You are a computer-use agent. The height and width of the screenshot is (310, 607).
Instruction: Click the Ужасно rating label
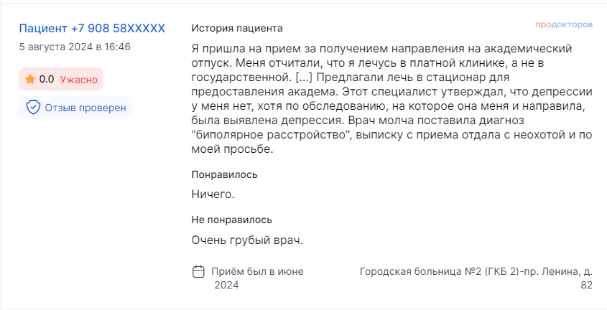coord(78,79)
